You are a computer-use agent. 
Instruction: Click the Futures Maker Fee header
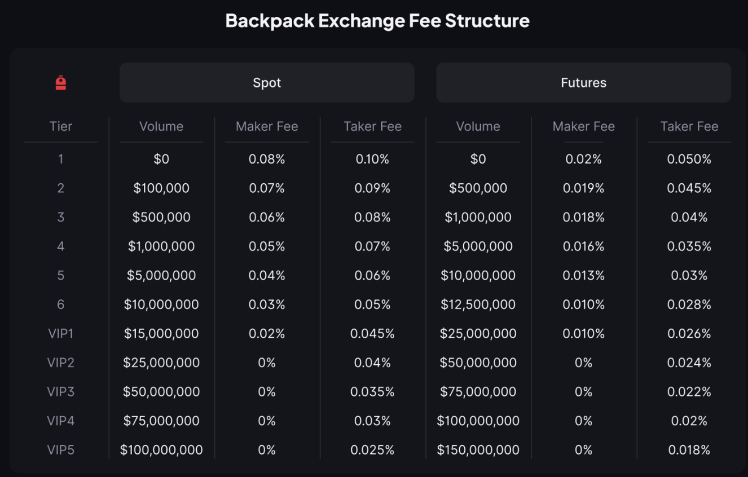(583, 126)
